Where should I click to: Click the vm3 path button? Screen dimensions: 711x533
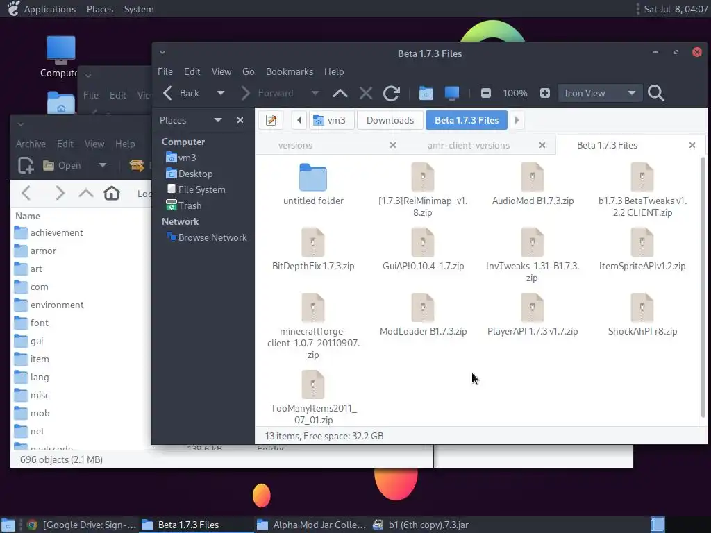click(331, 120)
